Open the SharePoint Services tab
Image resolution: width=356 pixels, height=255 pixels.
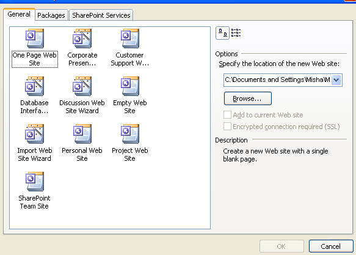[101, 15]
